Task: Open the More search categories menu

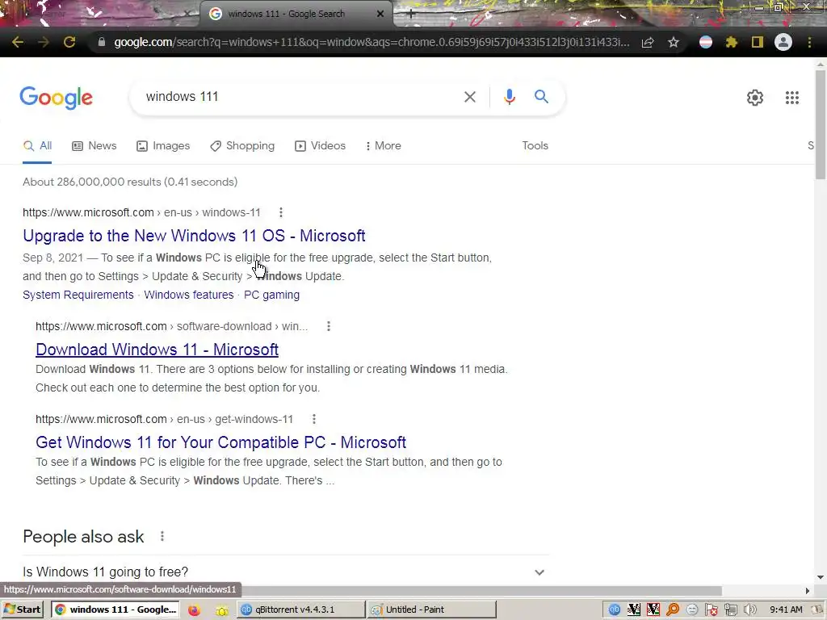Action: [383, 146]
